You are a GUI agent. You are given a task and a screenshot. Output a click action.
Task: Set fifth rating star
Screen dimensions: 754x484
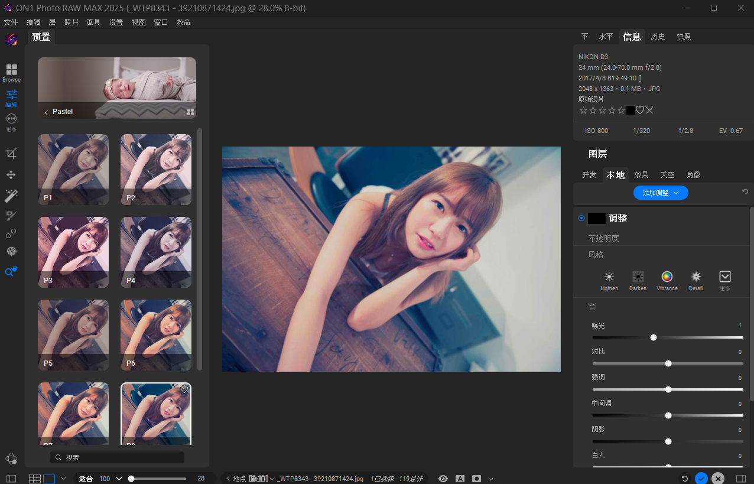click(x=621, y=110)
